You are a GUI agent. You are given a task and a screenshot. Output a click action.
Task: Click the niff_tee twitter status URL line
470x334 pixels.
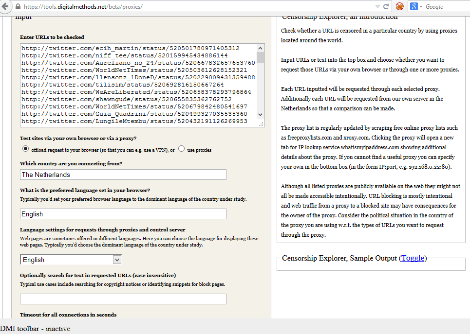125,55
